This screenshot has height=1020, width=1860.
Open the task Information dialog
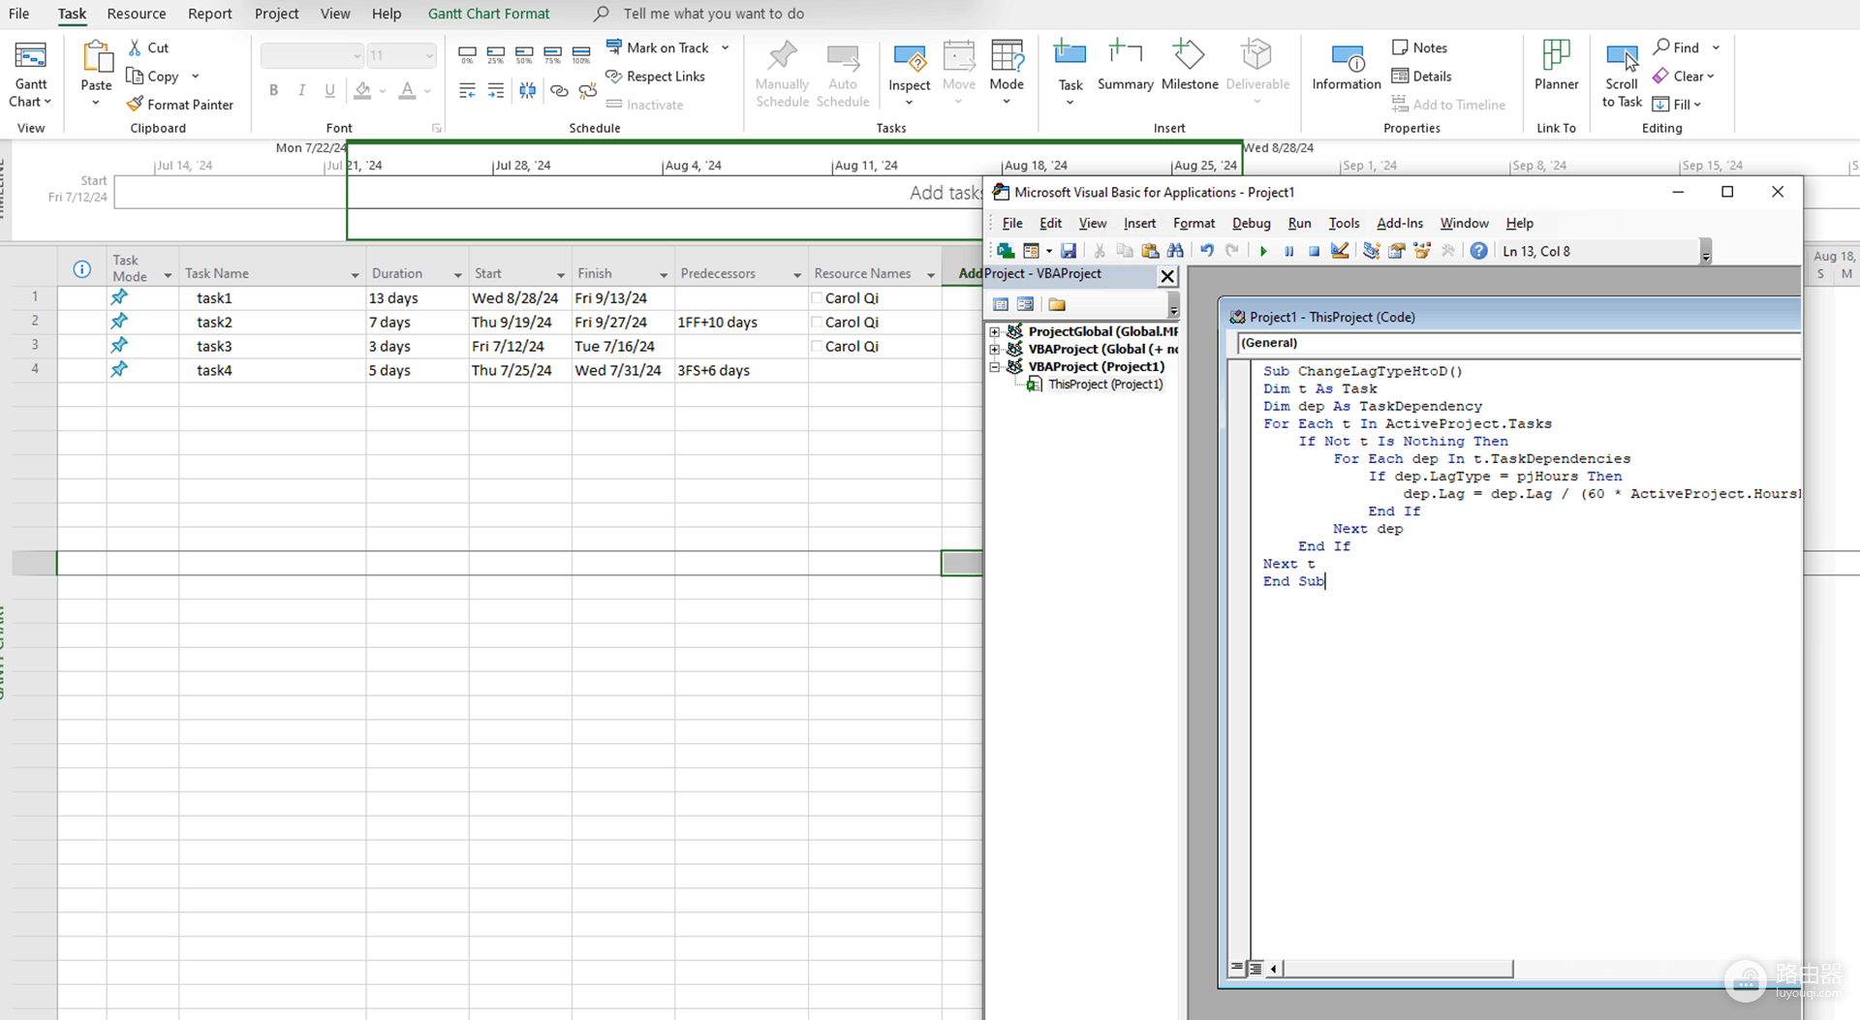coord(1347,66)
